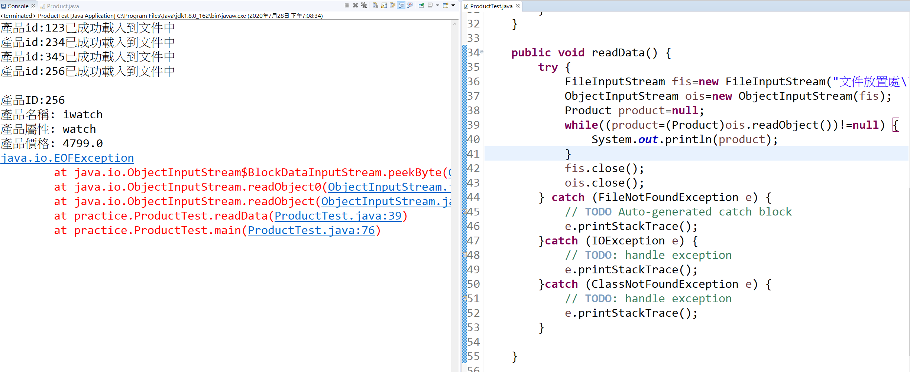
Task: Click the closing brace on line 41
Action: (568, 154)
